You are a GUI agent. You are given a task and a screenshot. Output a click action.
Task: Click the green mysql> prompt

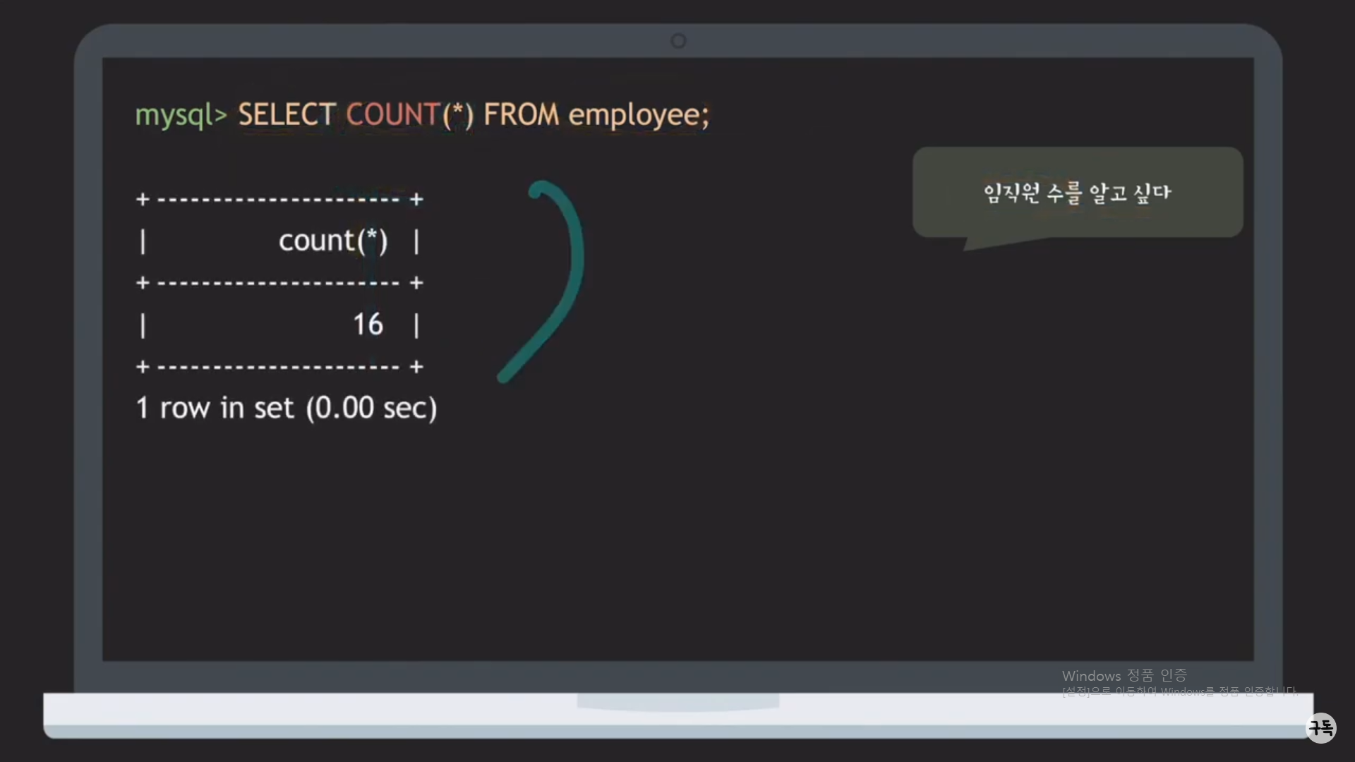[x=181, y=115]
